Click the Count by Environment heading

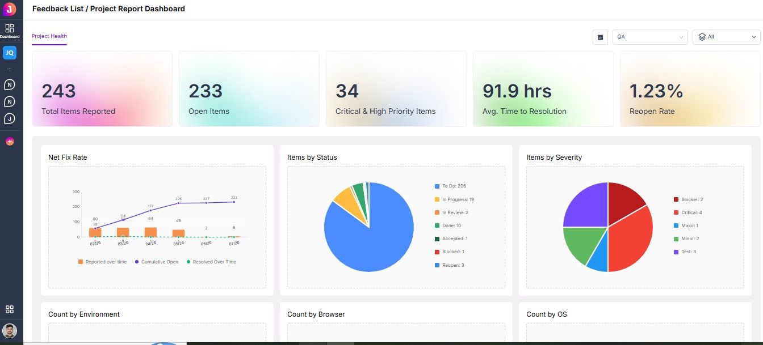point(84,314)
